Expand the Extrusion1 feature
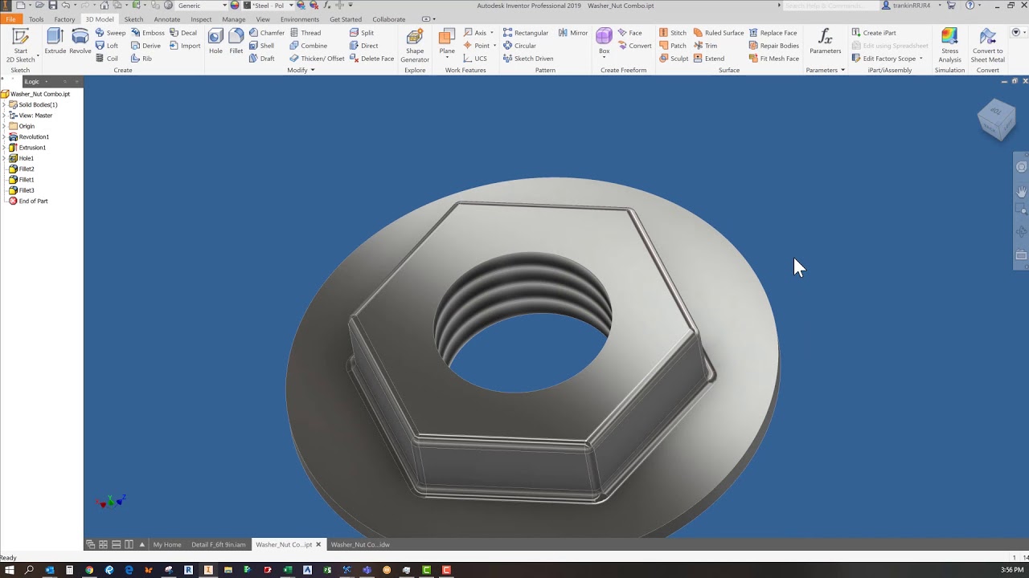This screenshot has width=1029, height=578. pos(4,148)
